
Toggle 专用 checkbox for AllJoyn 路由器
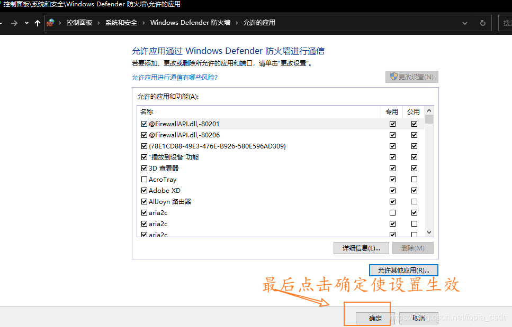pos(392,201)
